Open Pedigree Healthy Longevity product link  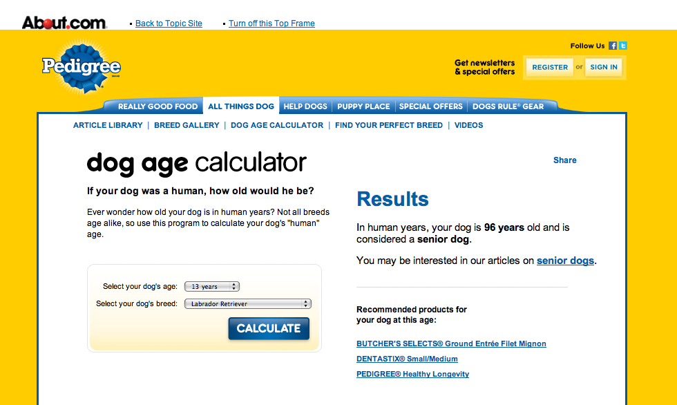coord(412,374)
